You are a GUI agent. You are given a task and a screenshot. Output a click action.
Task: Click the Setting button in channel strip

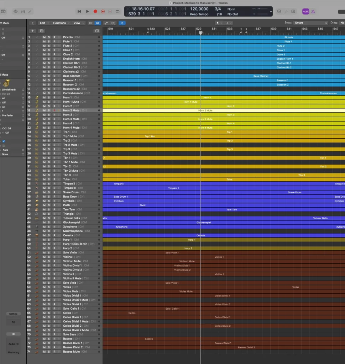(13, 314)
